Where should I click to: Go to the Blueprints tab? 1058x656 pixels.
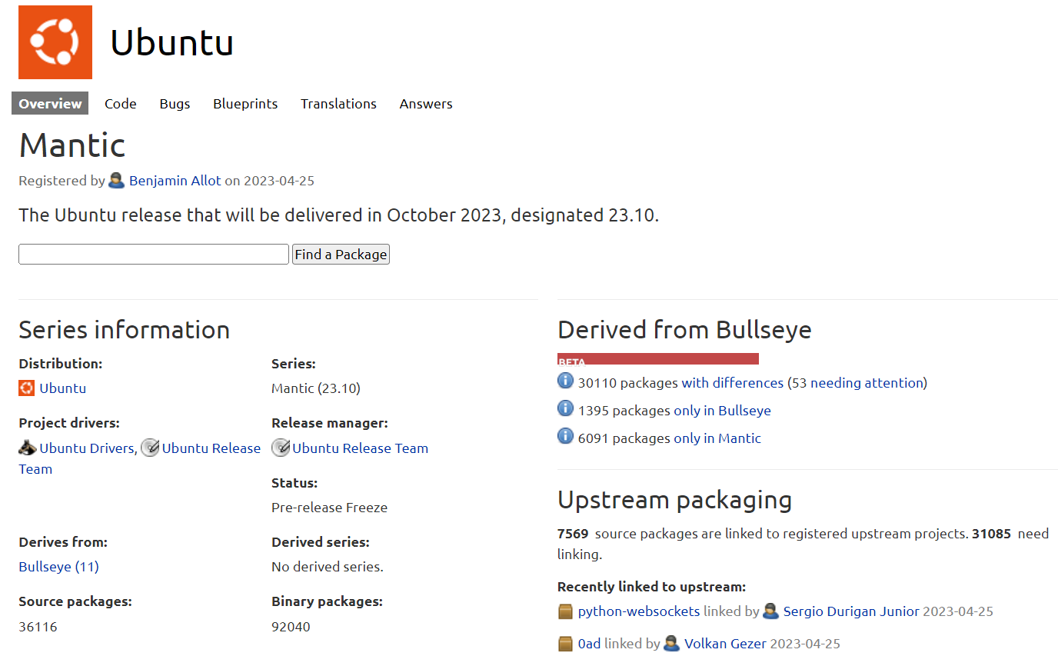click(245, 104)
